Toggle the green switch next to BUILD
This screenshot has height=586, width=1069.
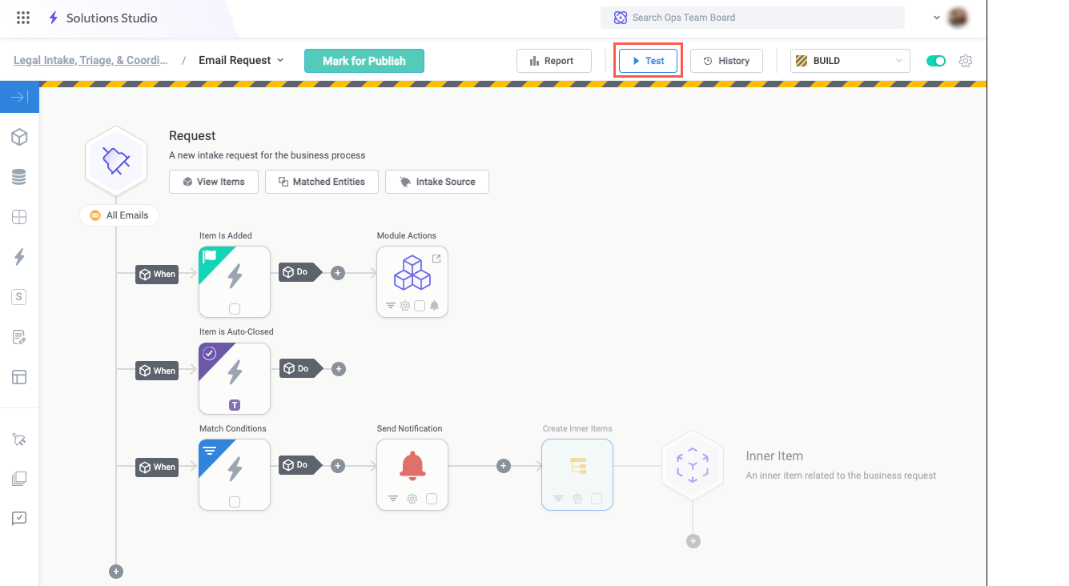tap(936, 60)
